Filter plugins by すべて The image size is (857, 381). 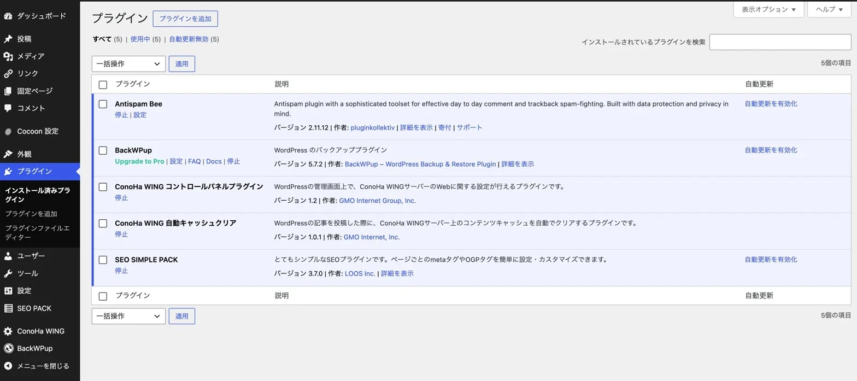(x=102, y=39)
